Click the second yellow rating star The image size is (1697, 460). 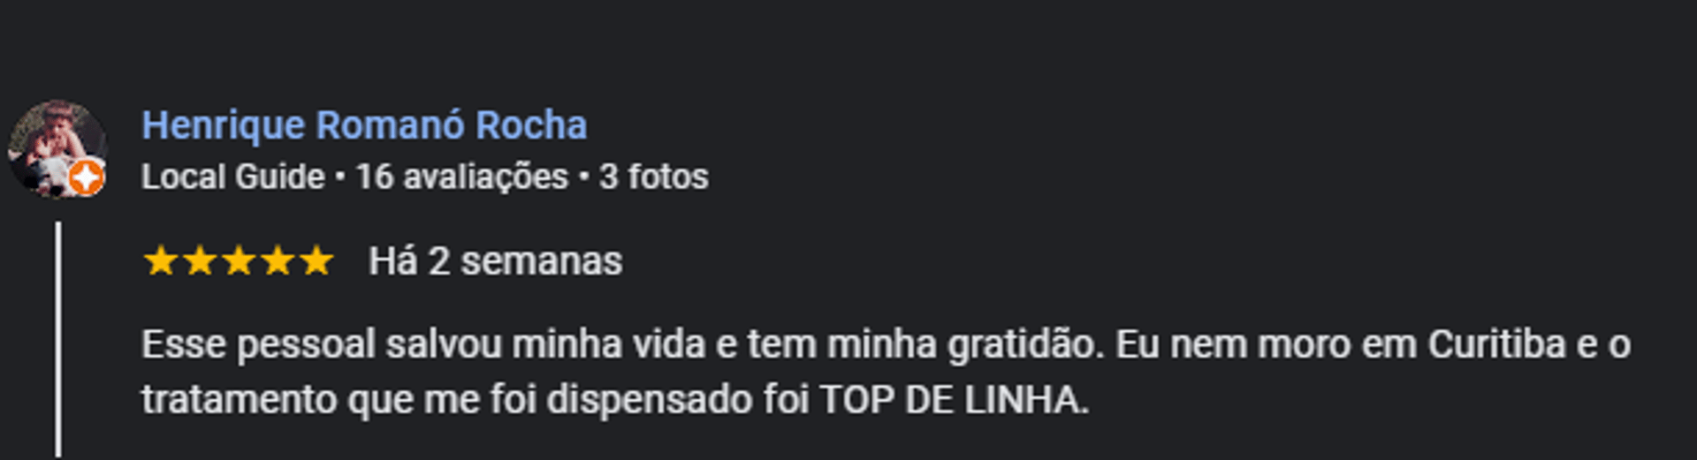click(x=200, y=261)
